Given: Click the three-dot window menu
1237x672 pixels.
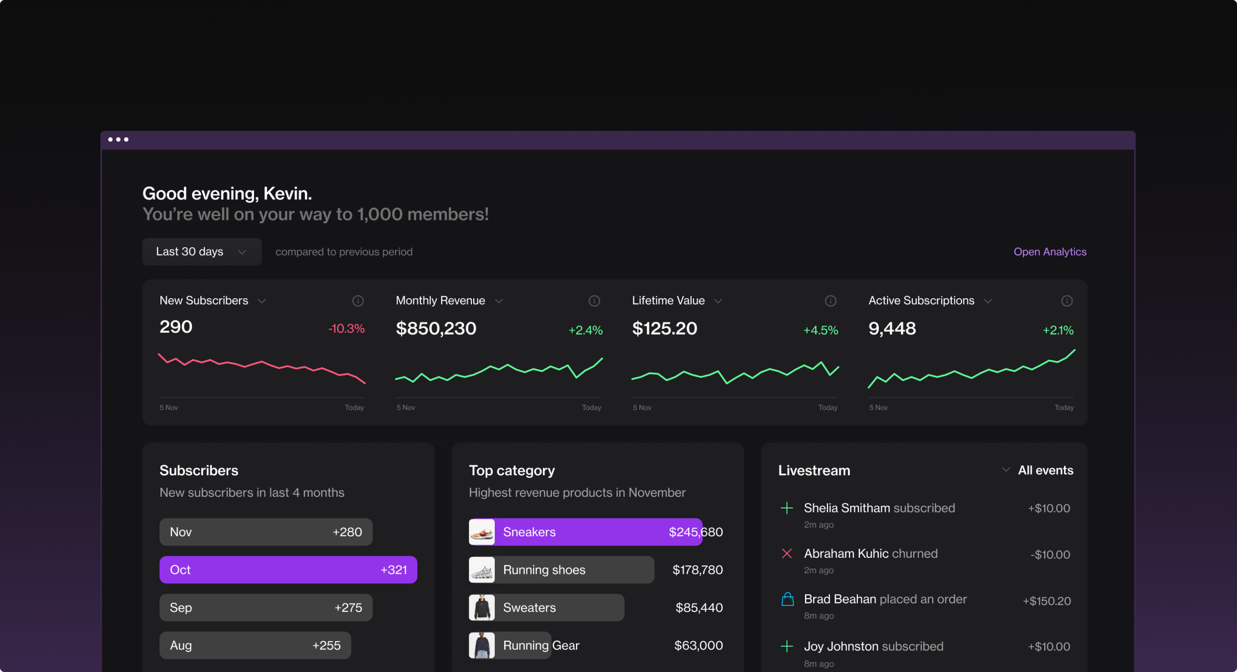Looking at the screenshot, I should [118, 140].
